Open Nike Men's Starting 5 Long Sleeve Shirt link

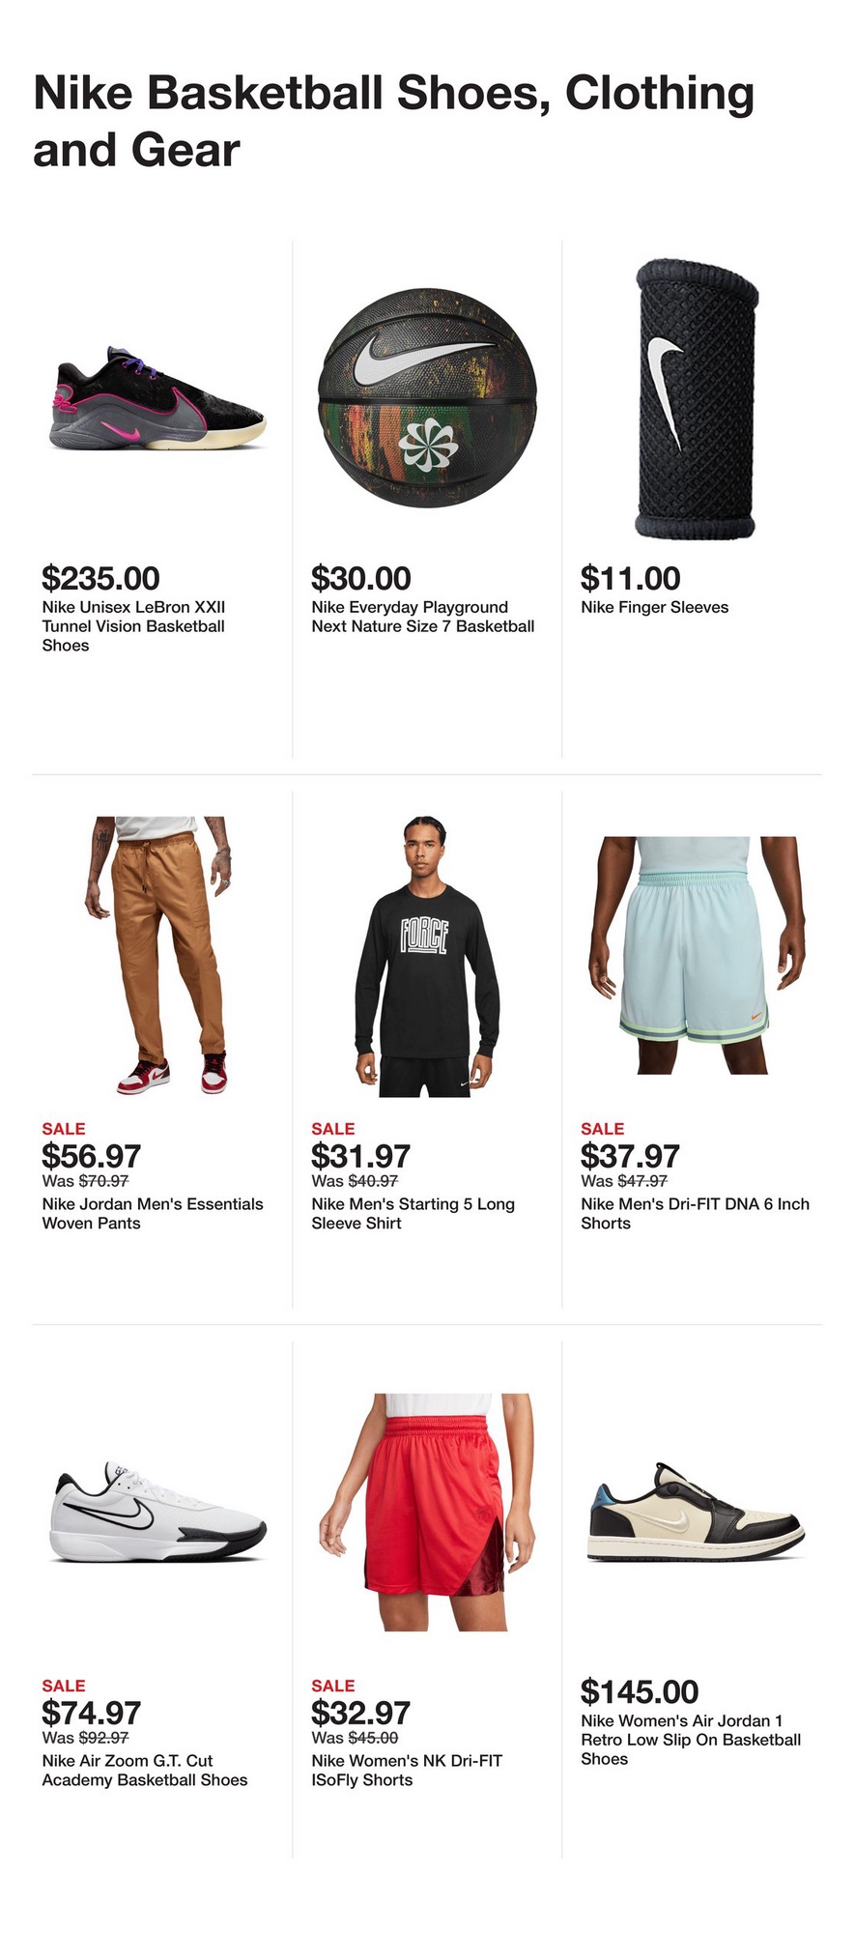(413, 1213)
